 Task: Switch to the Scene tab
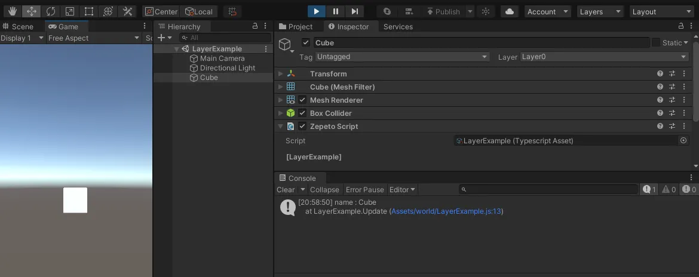tap(19, 26)
